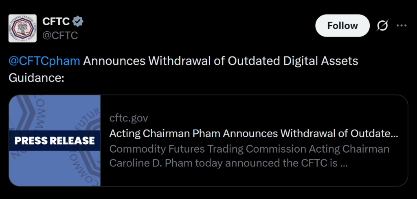417x199 pixels.
Task: Click the cftc.gov domain text
Action: [129, 118]
